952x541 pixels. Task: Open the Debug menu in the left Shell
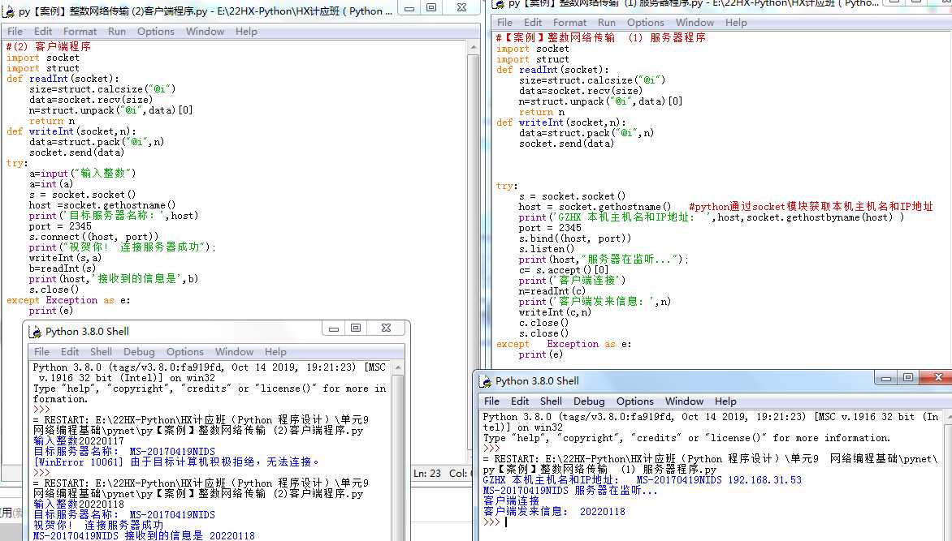[139, 352]
